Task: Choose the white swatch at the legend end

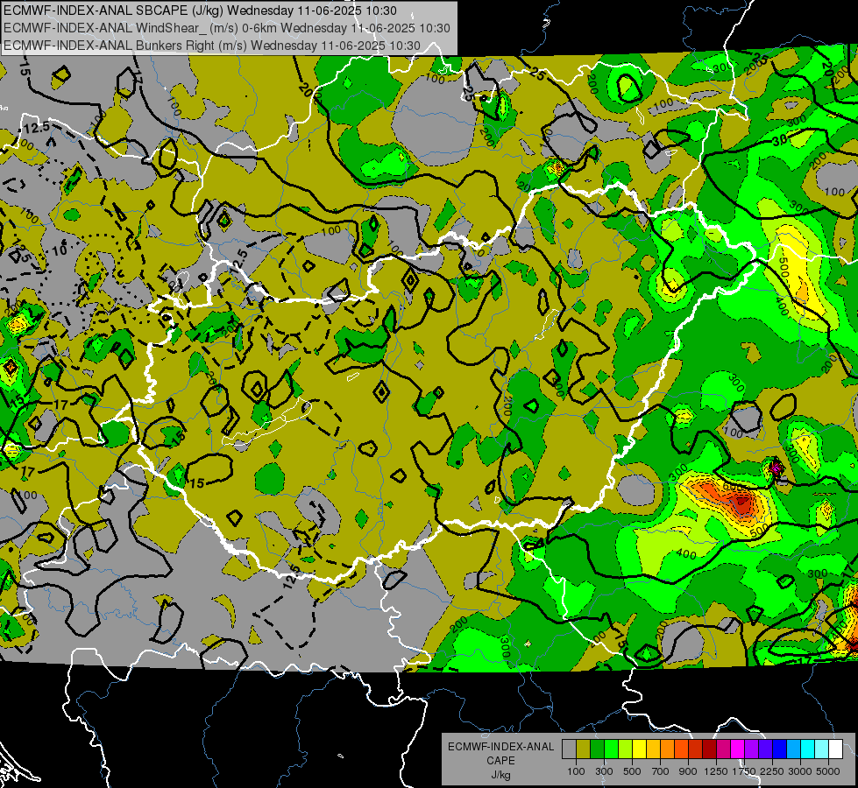Action: [x=835, y=749]
